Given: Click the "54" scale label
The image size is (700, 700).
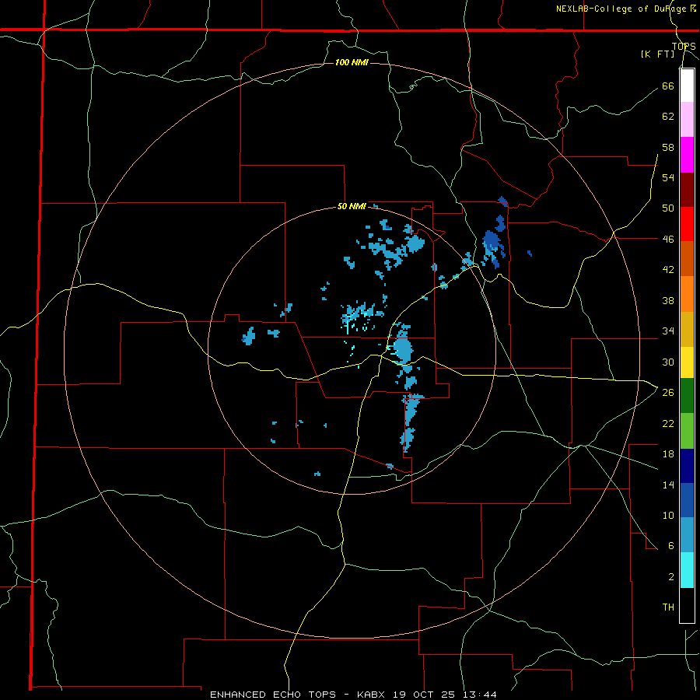Looking at the screenshot, I should [668, 177].
